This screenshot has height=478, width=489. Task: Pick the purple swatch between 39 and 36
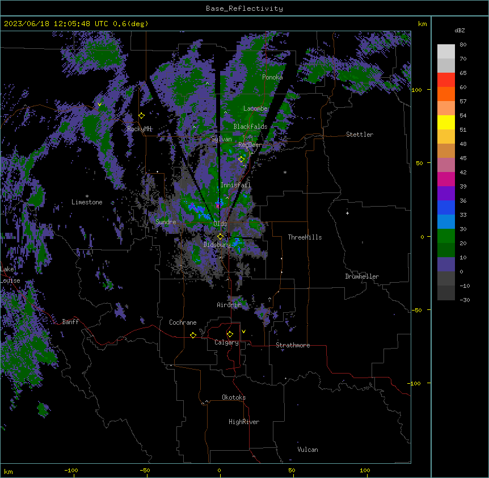(446, 194)
